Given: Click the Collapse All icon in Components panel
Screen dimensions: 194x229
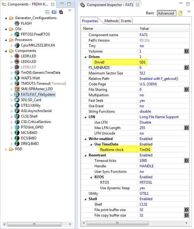Looking at the screenshot, I should (x=47, y=12).
